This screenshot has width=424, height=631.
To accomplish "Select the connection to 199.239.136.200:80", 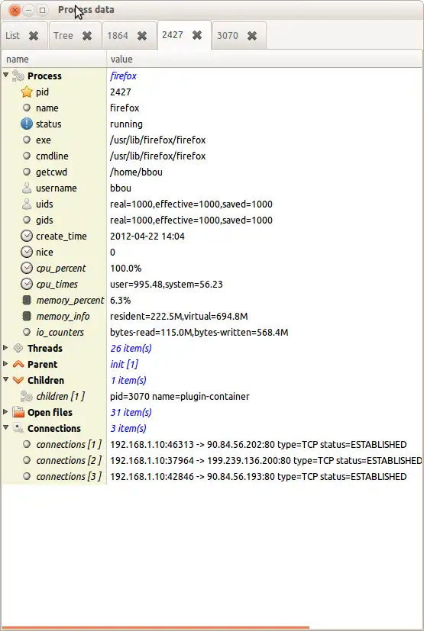I will (x=266, y=460).
